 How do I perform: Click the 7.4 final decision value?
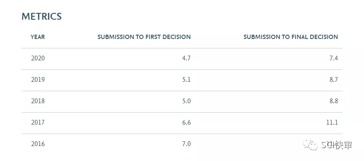pos(334,58)
